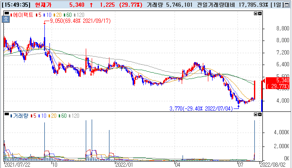The image size is (292, 168).
Task: Click the 9,050 high price annotation
Action: 80,21
